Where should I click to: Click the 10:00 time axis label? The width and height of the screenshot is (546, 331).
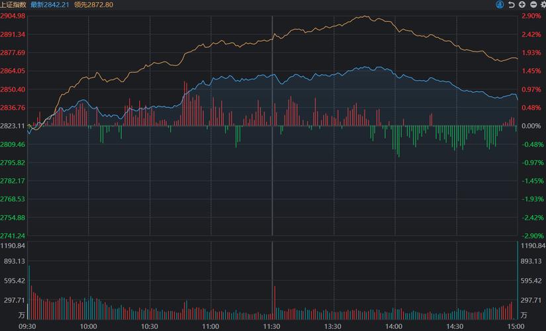(x=89, y=326)
